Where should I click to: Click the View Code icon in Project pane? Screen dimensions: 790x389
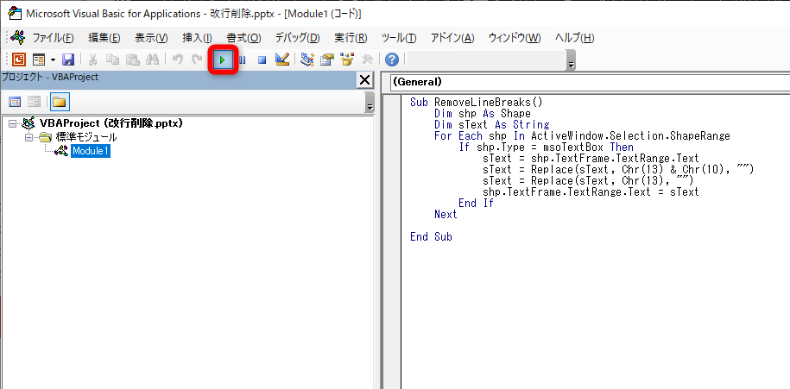[16, 102]
